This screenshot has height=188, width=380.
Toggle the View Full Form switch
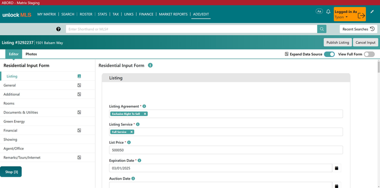pos(369,54)
